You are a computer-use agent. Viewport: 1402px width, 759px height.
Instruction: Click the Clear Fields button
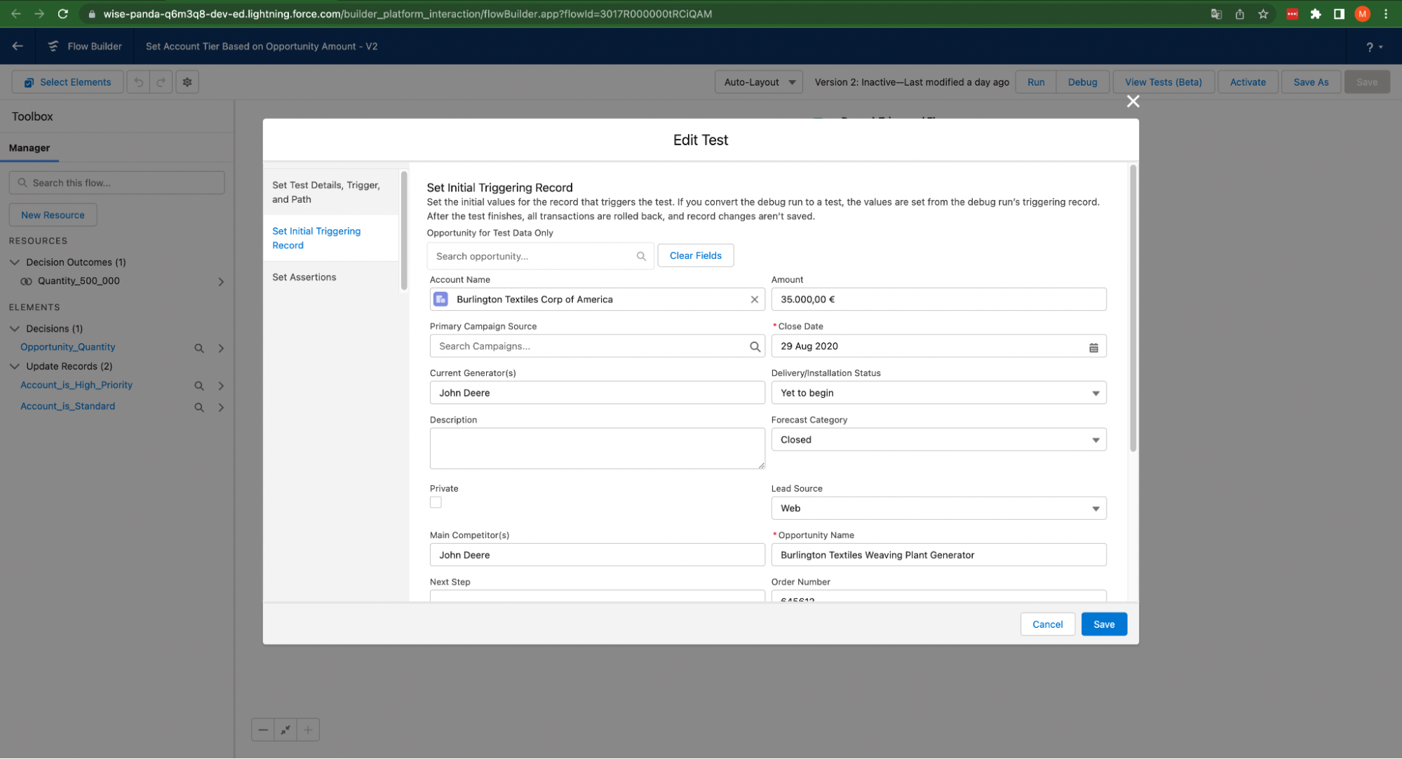pos(695,255)
